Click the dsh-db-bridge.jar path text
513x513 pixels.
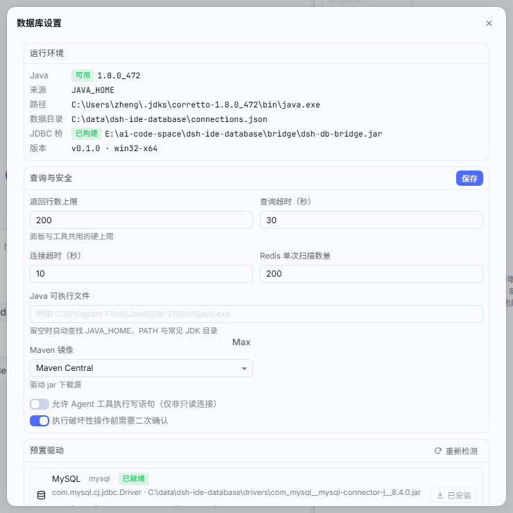[243, 134]
